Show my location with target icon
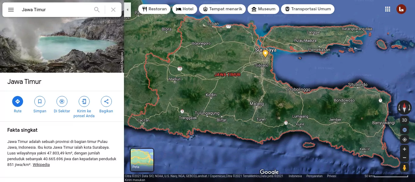The image size is (415, 182). [404, 140]
